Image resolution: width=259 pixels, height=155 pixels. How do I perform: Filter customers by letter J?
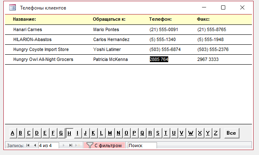pos(85,133)
